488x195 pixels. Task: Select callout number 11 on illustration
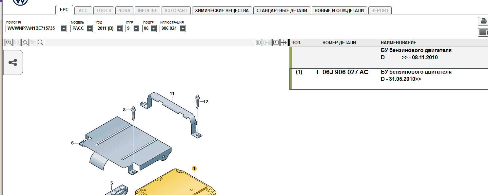[x=172, y=94]
